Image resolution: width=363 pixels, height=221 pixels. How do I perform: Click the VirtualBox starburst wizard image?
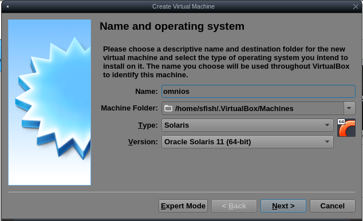tap(50, 102)
